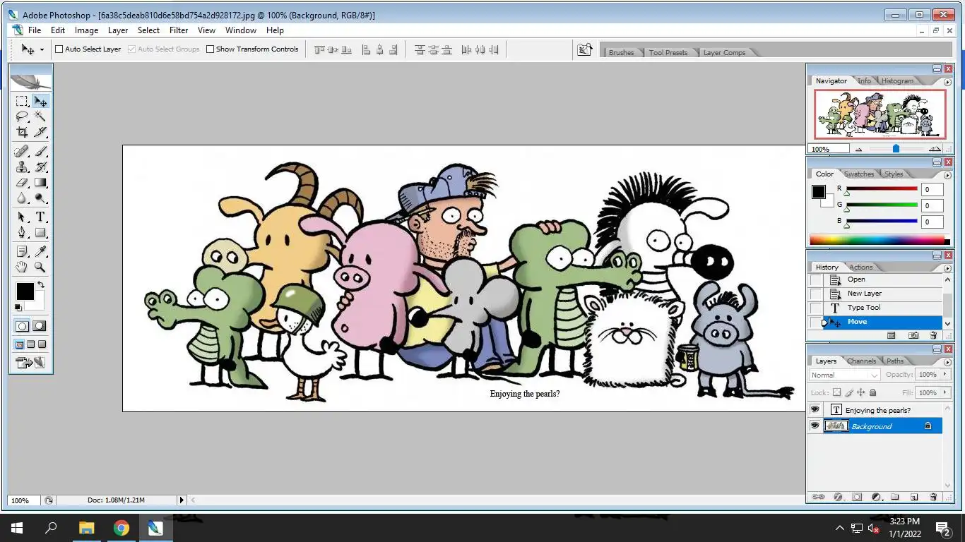Image resolution: width=965 pixels, height=542 pixels.
Task: Switch to the Histogram tab
Action: pyautogui.click(x=897, y=81)
